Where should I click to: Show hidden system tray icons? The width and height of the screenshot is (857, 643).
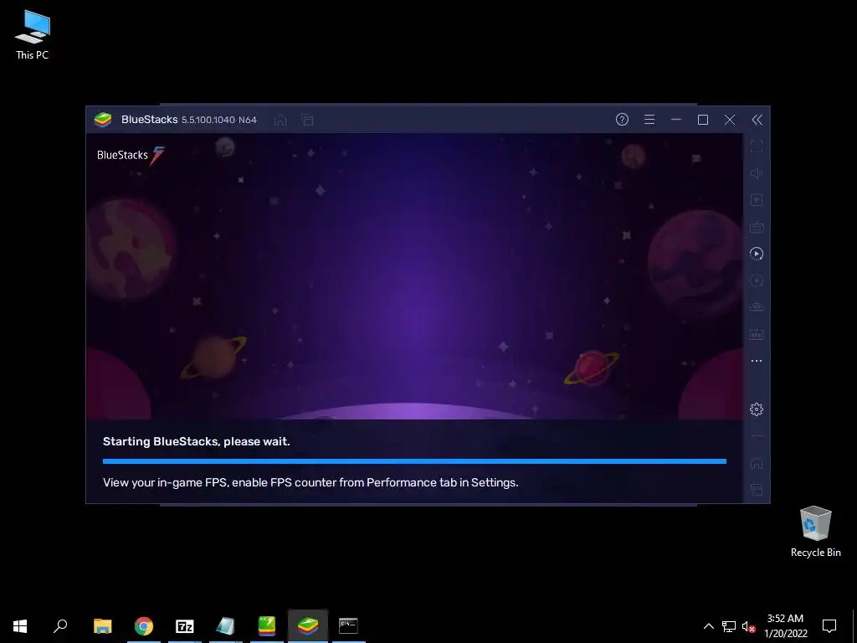click(708, 626)
